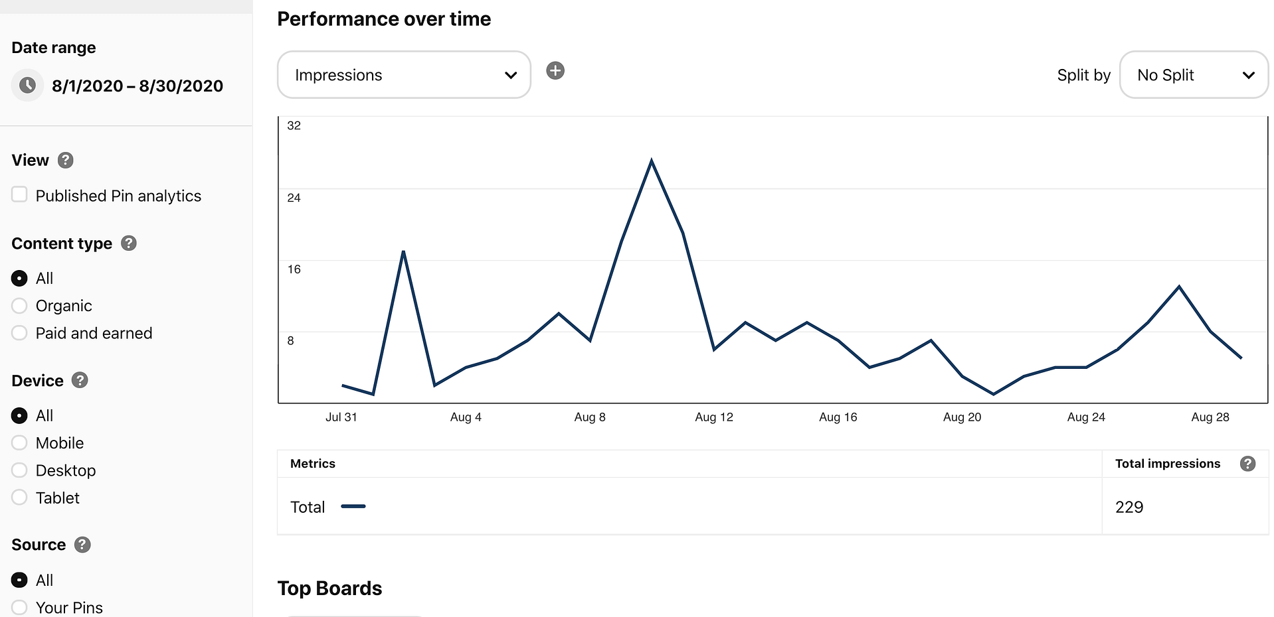Click the Device help icon

click(80, 380)
